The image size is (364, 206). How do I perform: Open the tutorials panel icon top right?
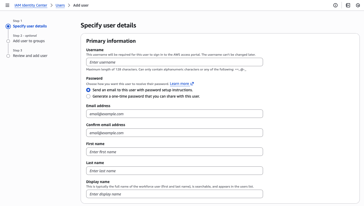click(348, 5)
